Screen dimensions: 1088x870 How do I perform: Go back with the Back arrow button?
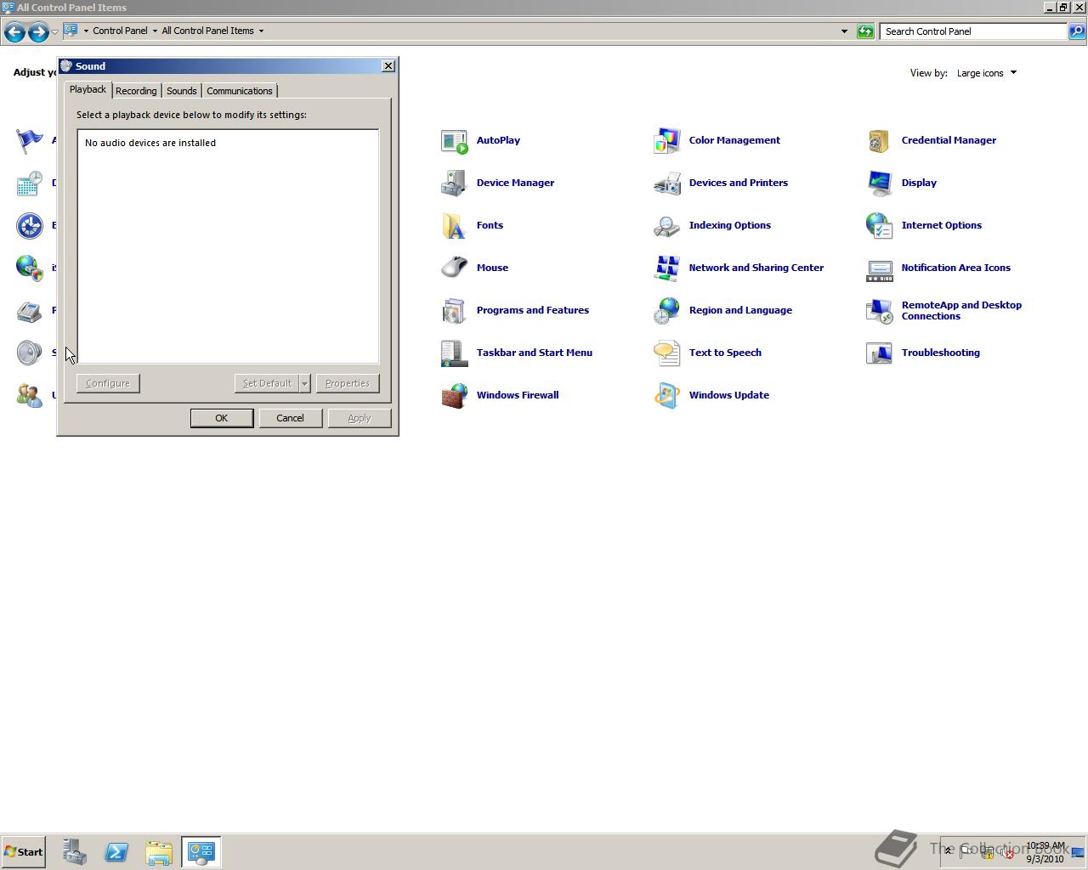pos(14,32)
